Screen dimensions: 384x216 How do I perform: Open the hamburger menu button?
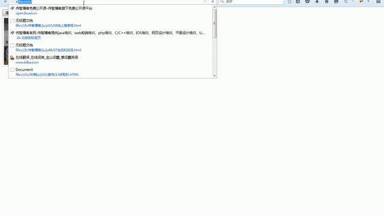[x=378, y=1]
